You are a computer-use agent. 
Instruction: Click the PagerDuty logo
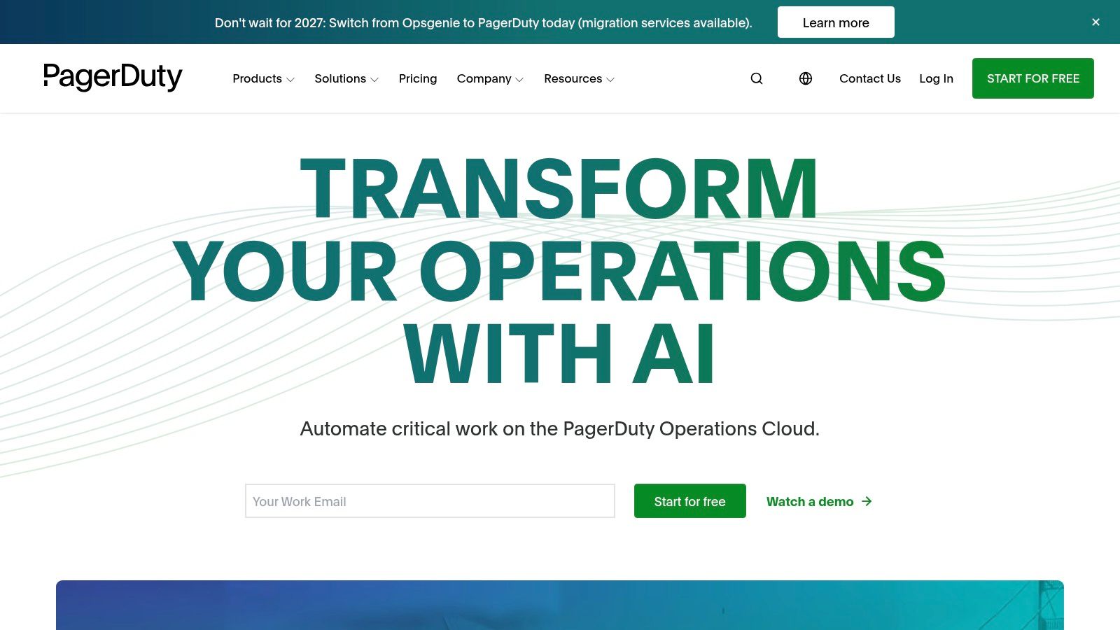pos(113,77)
